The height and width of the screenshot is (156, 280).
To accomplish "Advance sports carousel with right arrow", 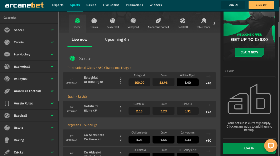I will pos(214,23).
